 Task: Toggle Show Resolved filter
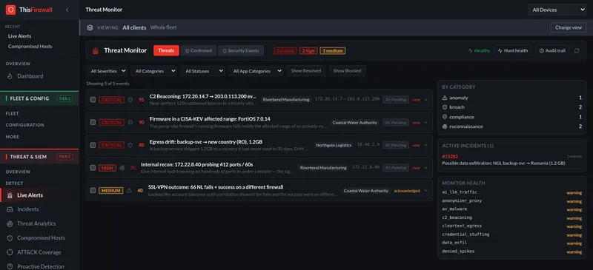click(306, 70)
